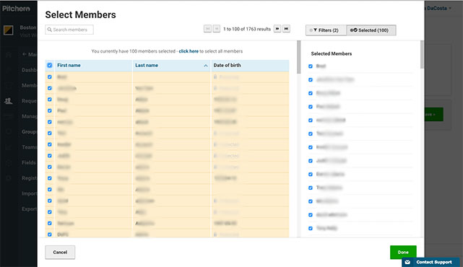Click the green button in the background page
463x267 pixels.
(434, 114)
